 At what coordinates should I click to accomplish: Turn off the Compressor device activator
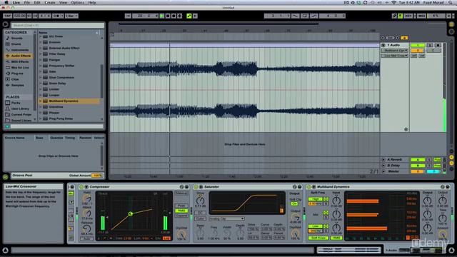click(81, 187)
